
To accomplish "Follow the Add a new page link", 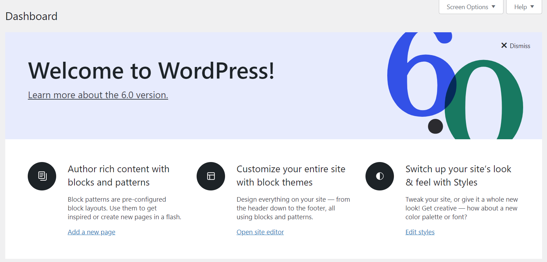I will (x=91, y=232).
